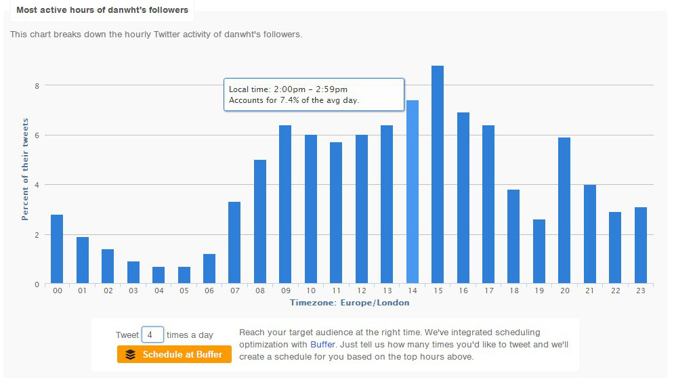
Task: Click the y-axis value 2
Action: pyautogui.click(x=37, y=235)
